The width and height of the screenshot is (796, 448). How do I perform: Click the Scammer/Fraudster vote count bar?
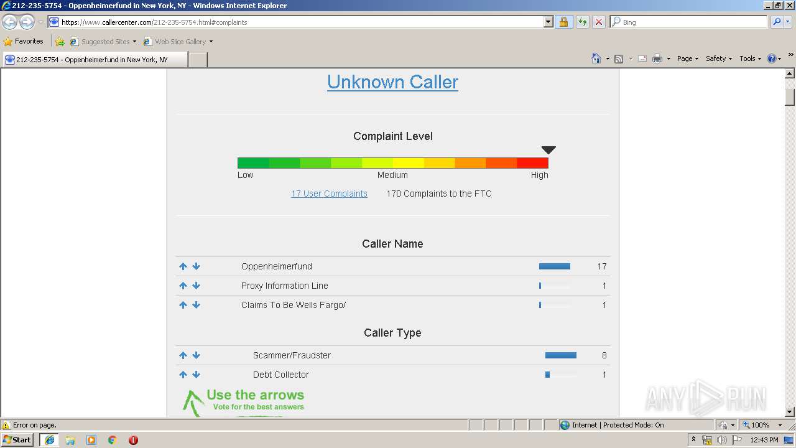[x=561, y=355]
